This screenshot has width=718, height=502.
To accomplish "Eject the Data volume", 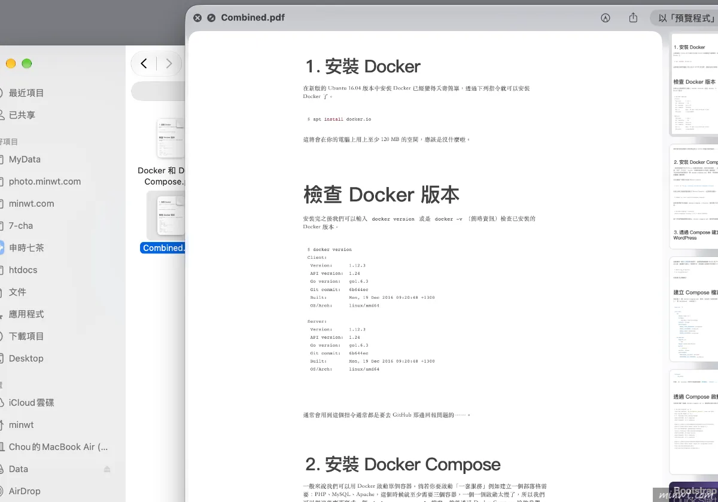I will [x=107, y=469].
